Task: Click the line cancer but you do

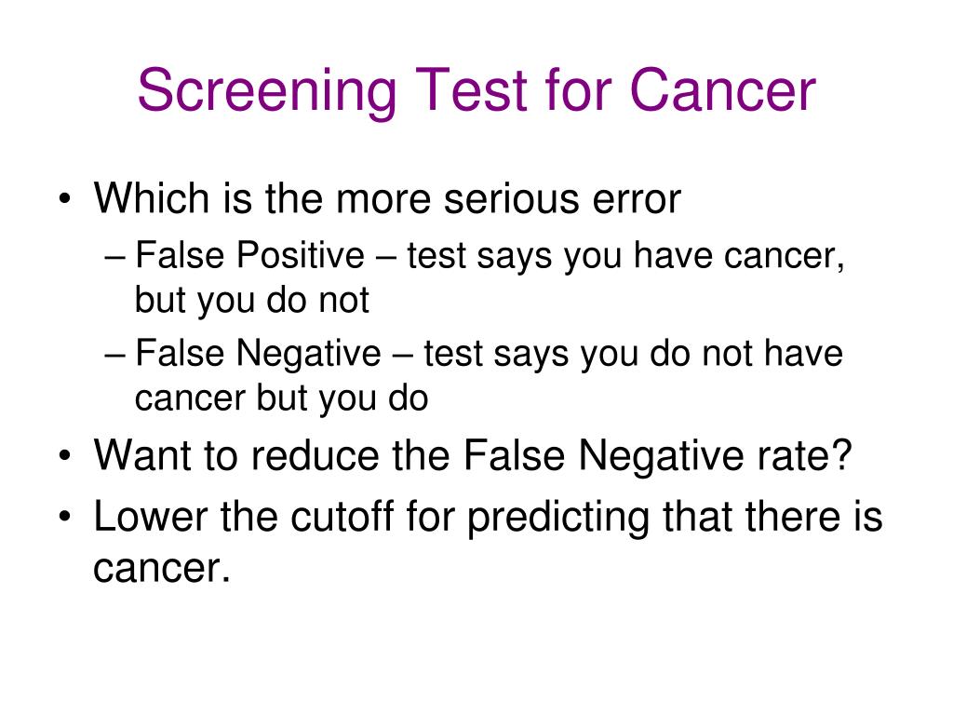Action: pos(281,398)
